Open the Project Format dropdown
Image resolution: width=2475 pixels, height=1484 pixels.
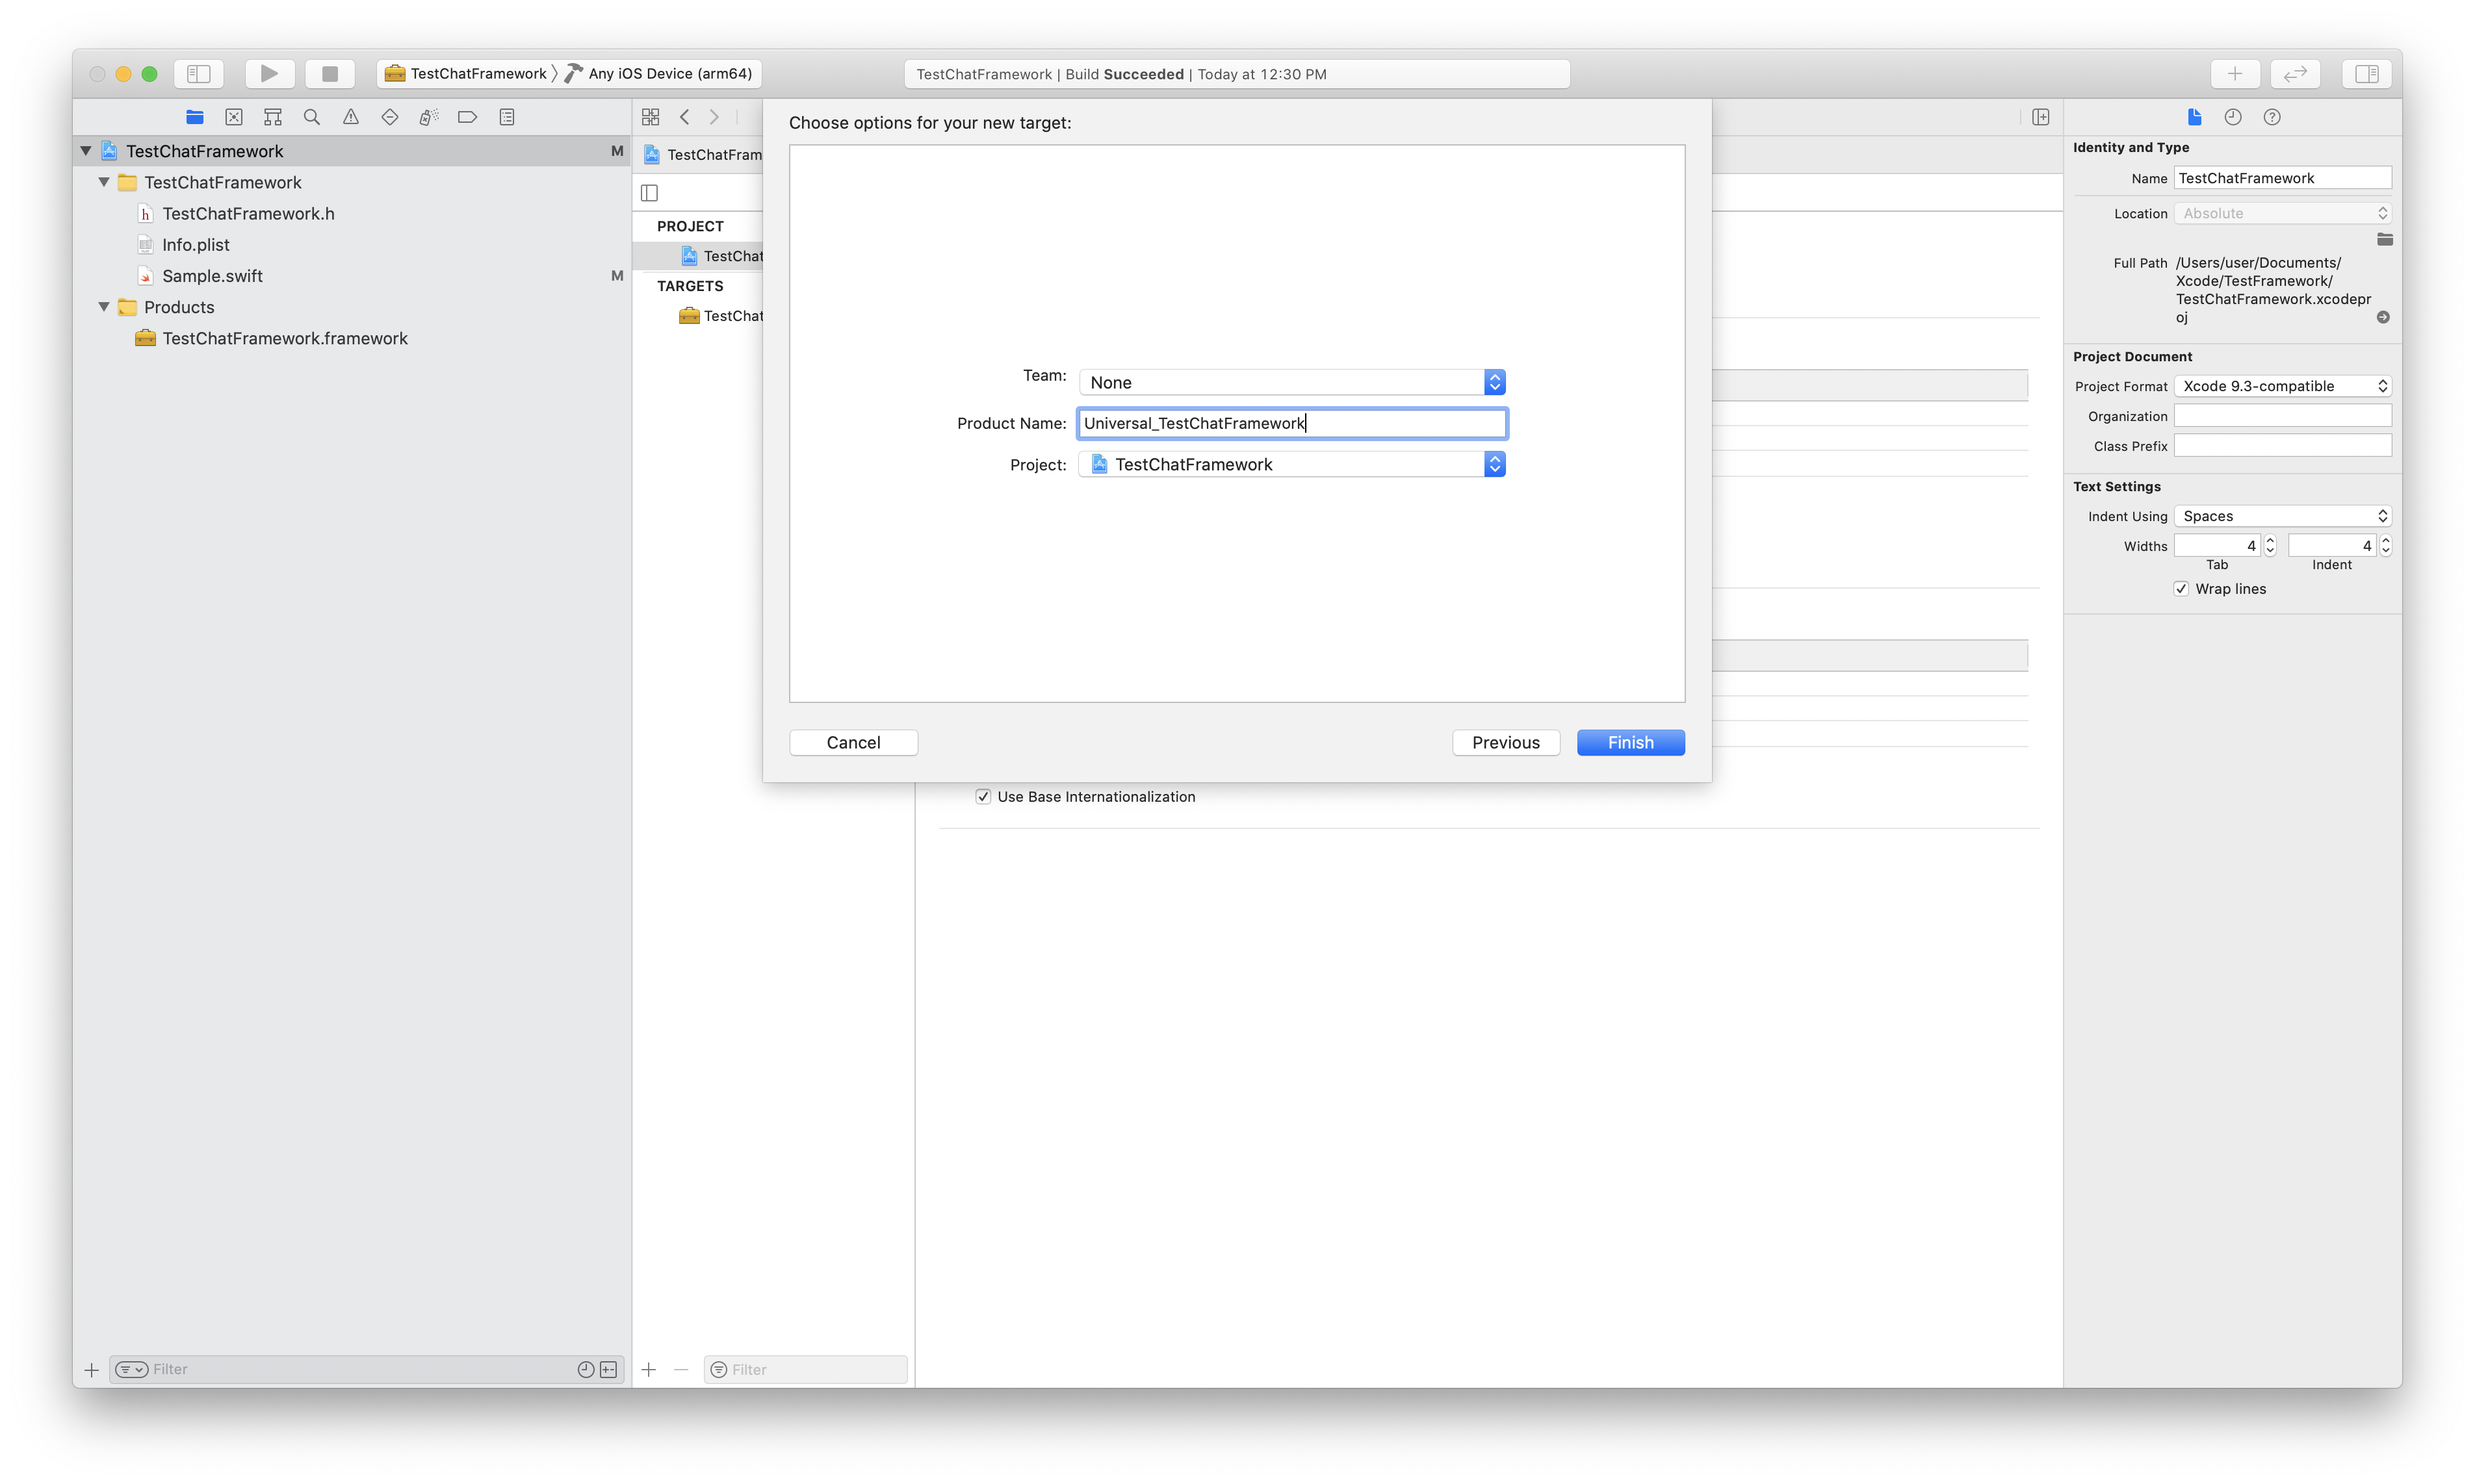point(2282,386)
